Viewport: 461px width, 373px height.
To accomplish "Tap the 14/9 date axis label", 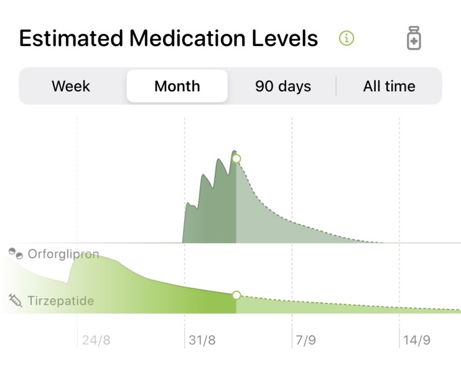I will (417, 340).
